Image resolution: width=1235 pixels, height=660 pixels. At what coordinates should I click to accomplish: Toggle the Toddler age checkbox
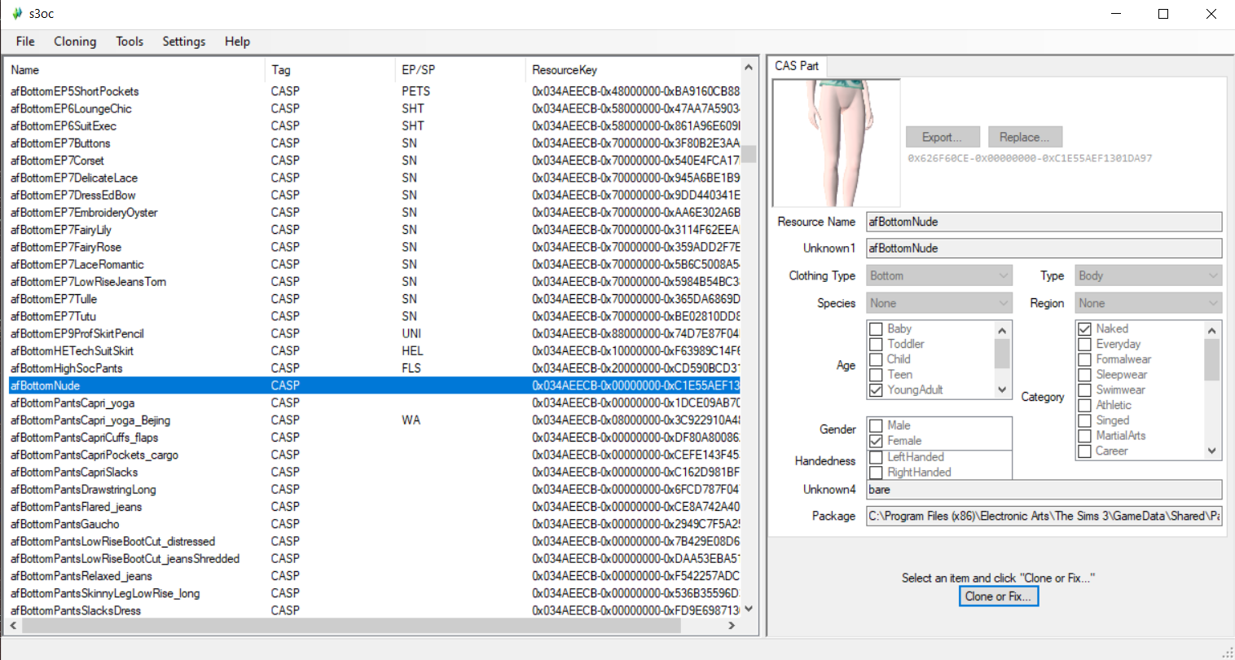click(877, 345)
